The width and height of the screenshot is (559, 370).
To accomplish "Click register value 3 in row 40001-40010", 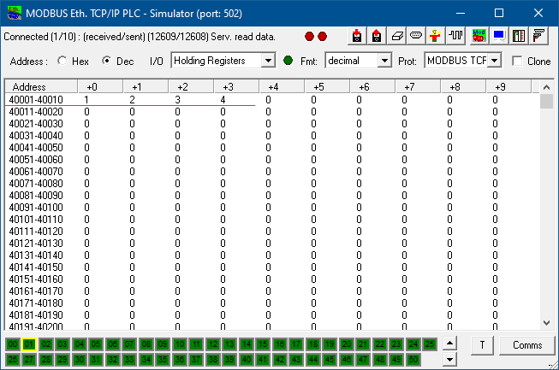I will [177, 100].
